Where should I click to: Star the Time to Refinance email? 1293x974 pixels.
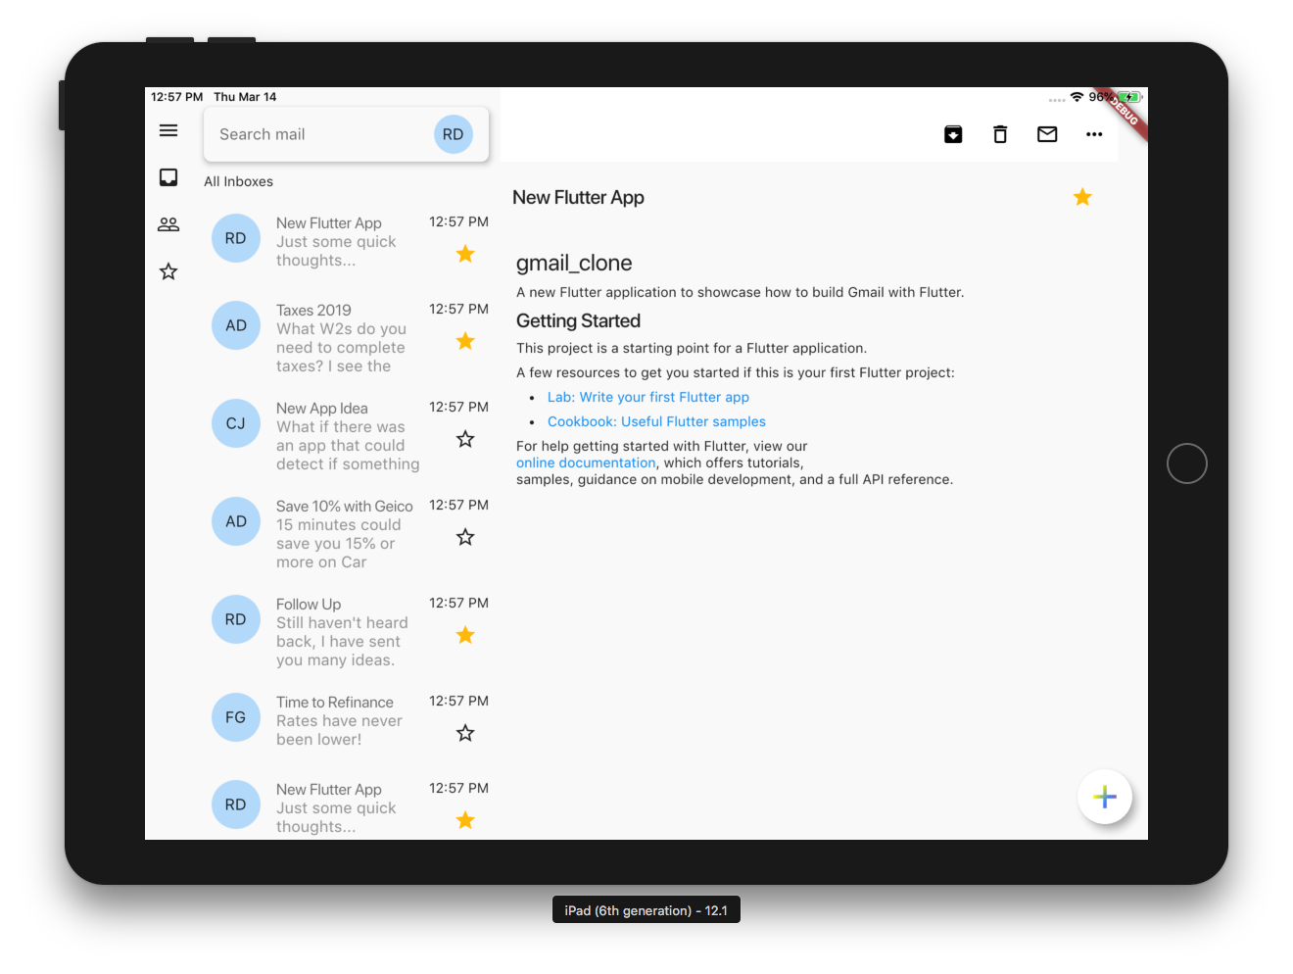click(x=465, y=733)
